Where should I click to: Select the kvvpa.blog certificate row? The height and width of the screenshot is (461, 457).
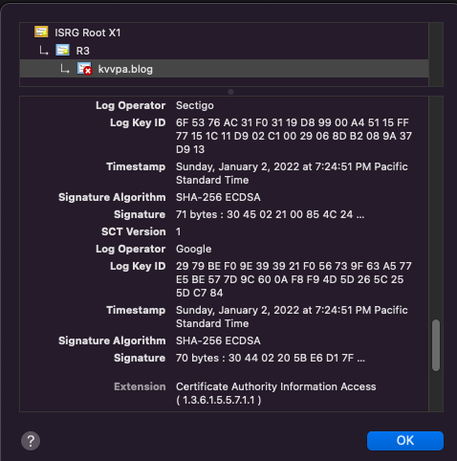click(x=224, y=69)
